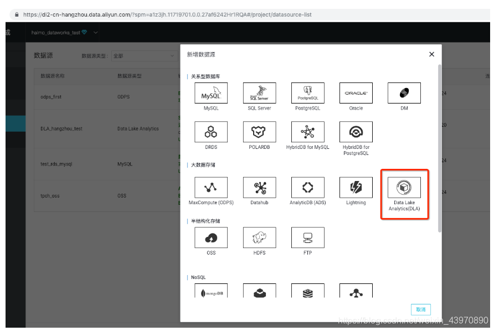Select the MySQL data source icon
The width and height of the screenshot is (494, 331).
(x=210, y=93)
